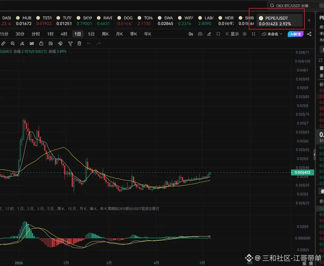The image size is (324, 266).
Task: Undo the last drawing action
Action: pos(89,43)
